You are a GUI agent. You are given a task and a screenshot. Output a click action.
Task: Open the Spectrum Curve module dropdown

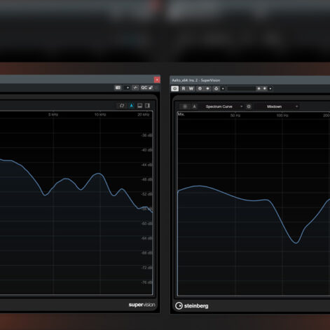pos(224,106)
